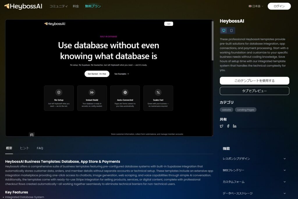Follow the See Examples link
The image size is (298, 199).
tap(122, 74)
